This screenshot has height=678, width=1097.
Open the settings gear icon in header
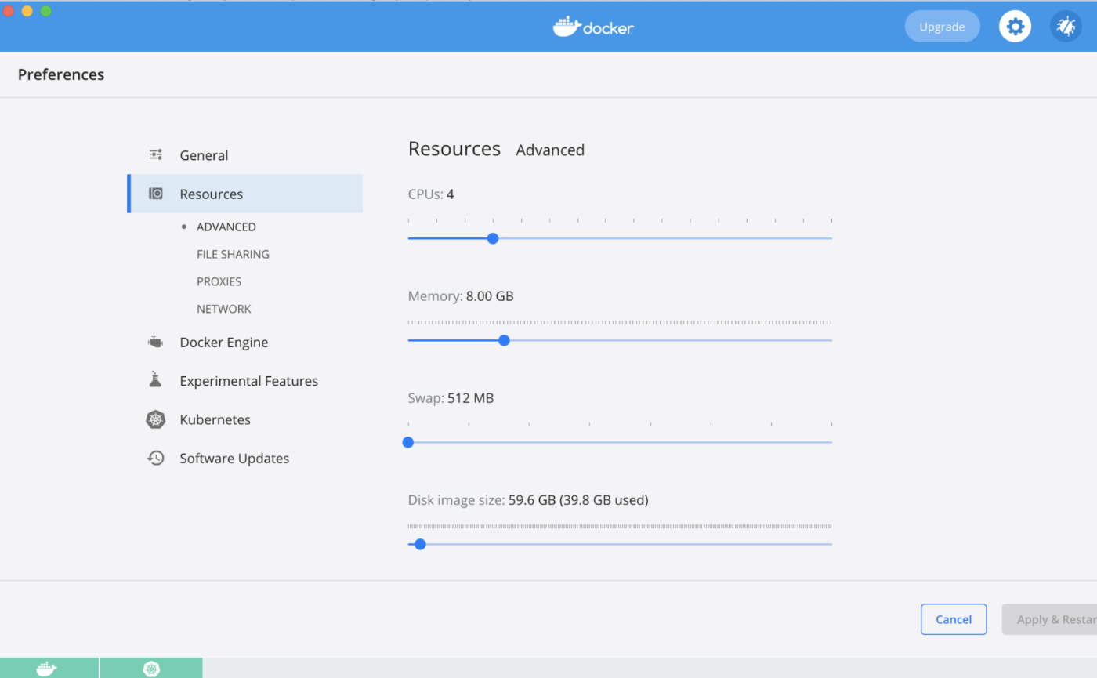(x=1015, y=27)
